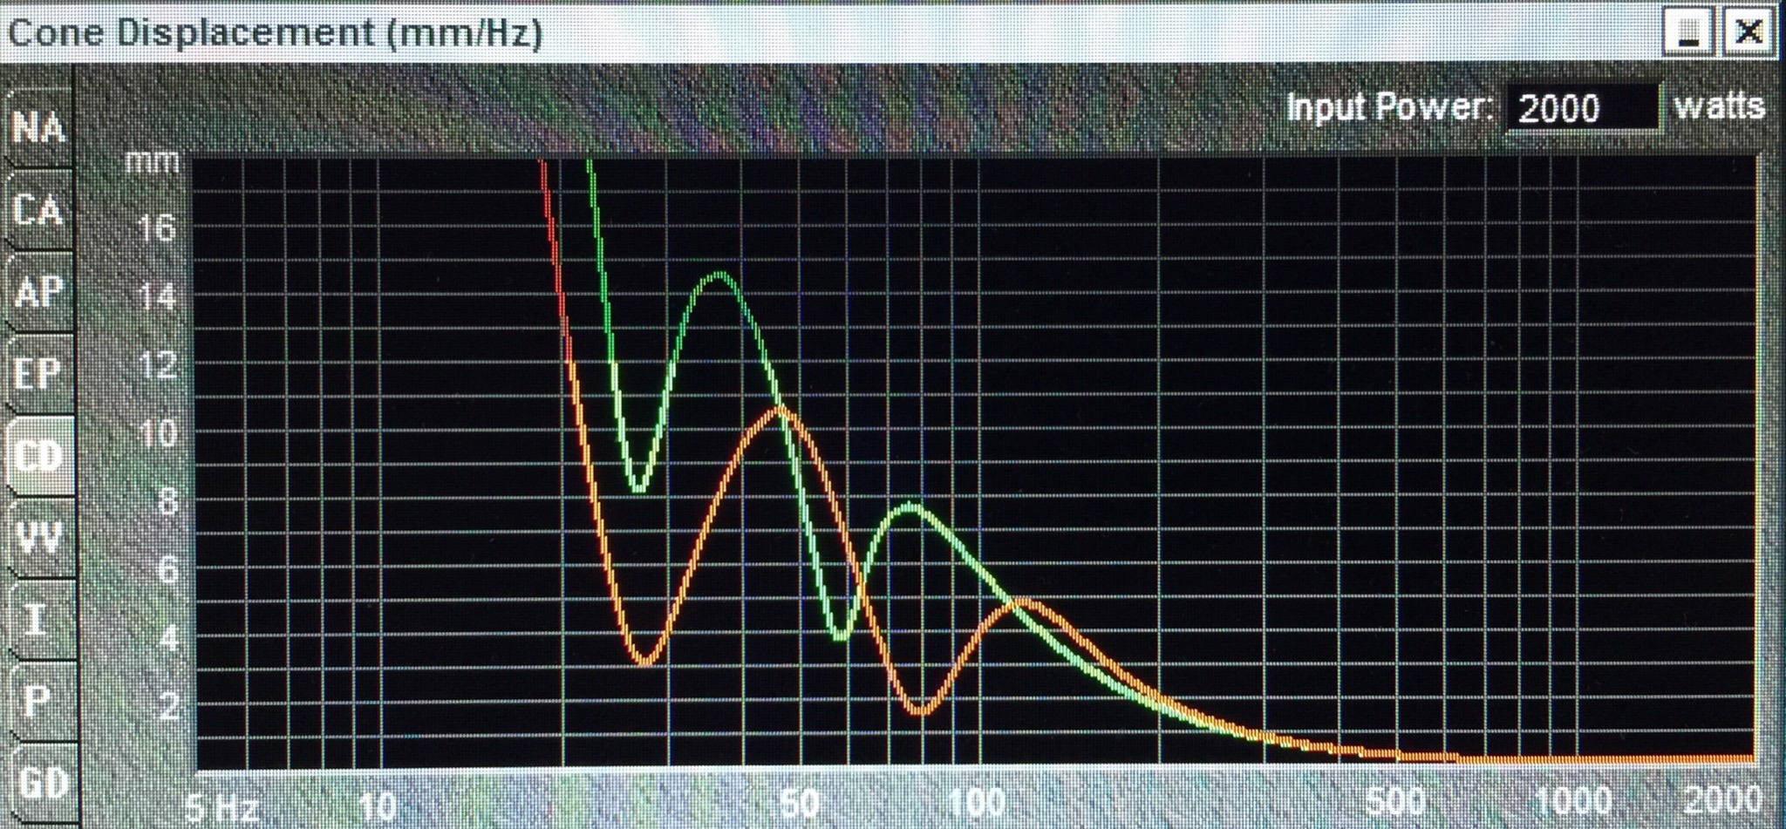1786x829 pixels.
Task: Click the 'Input Power:' label
Action: 1389,107
